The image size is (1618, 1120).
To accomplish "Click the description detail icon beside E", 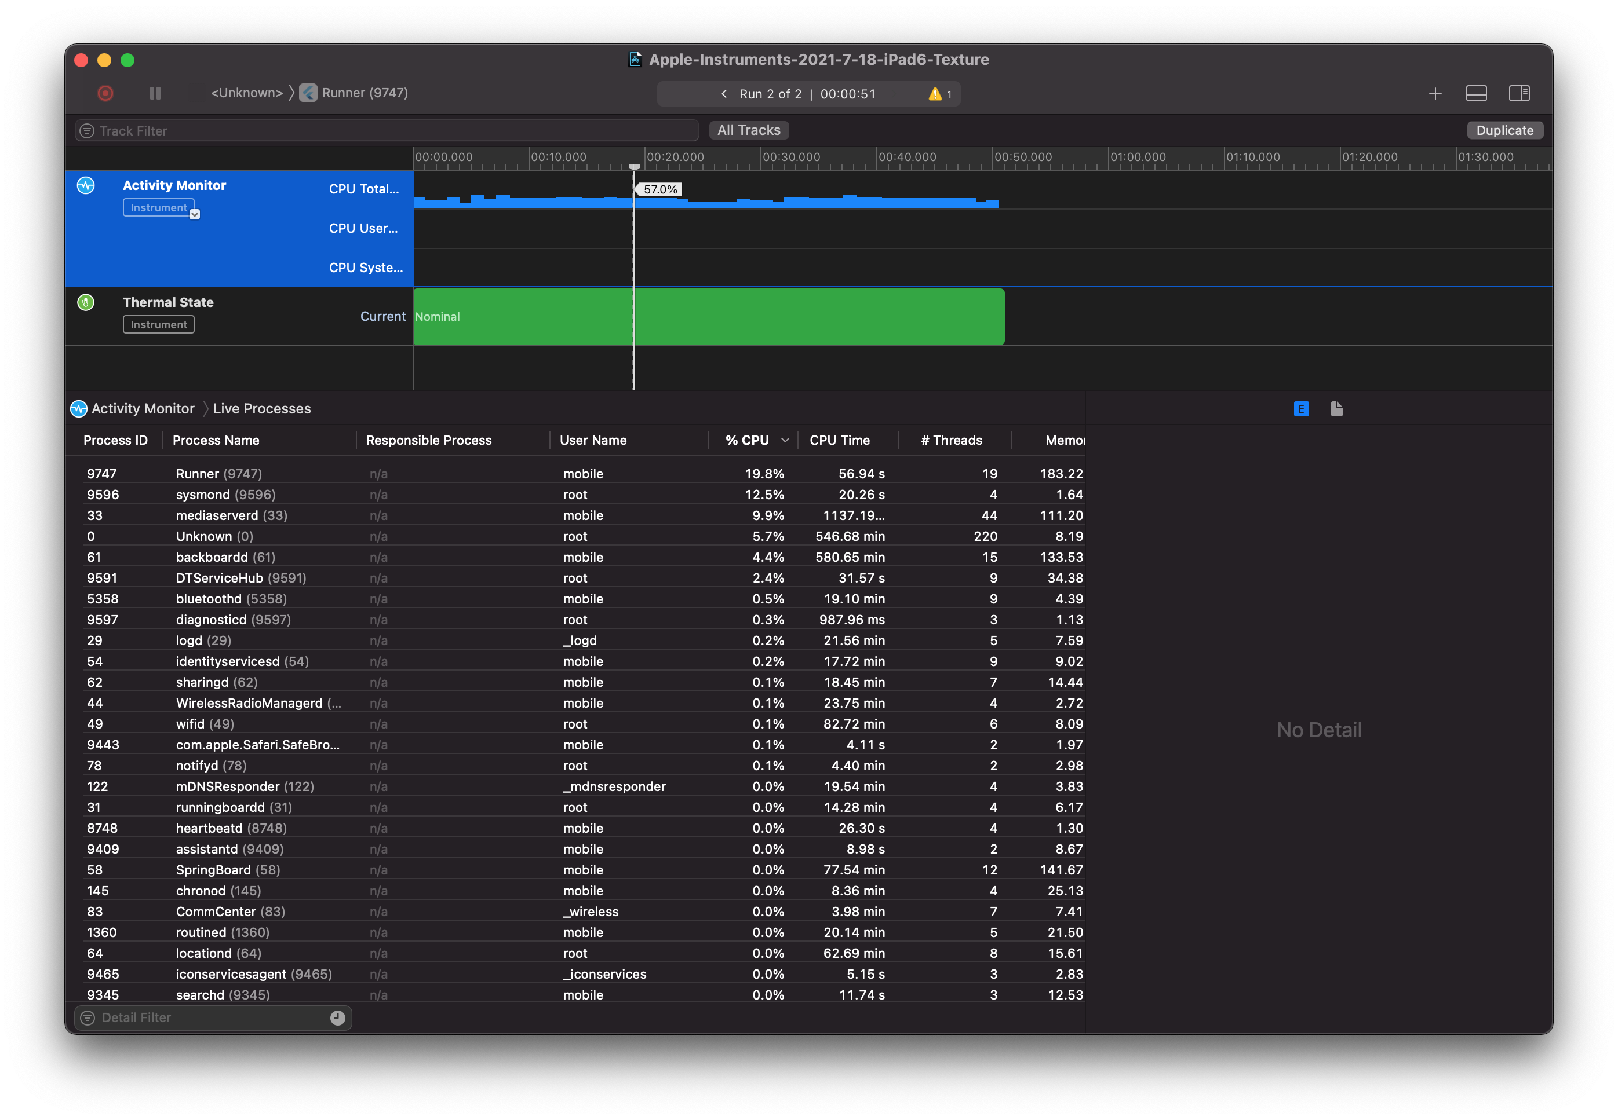I will (x=1336, y=408).
